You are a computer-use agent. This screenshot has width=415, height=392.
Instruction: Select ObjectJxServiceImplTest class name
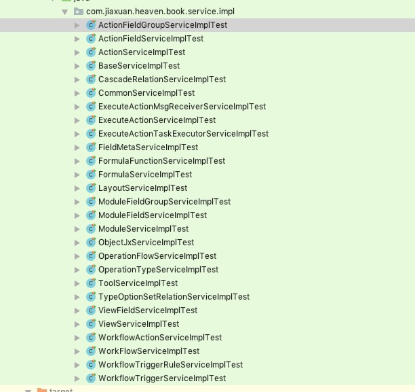point(146,243)
